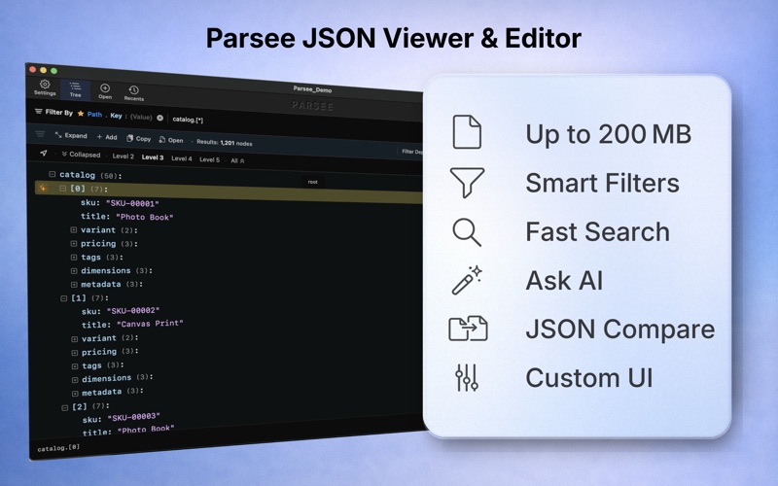The image size is (778, 486).
Task: Expand tags (3) under SKU-00001
Action: 74,257
